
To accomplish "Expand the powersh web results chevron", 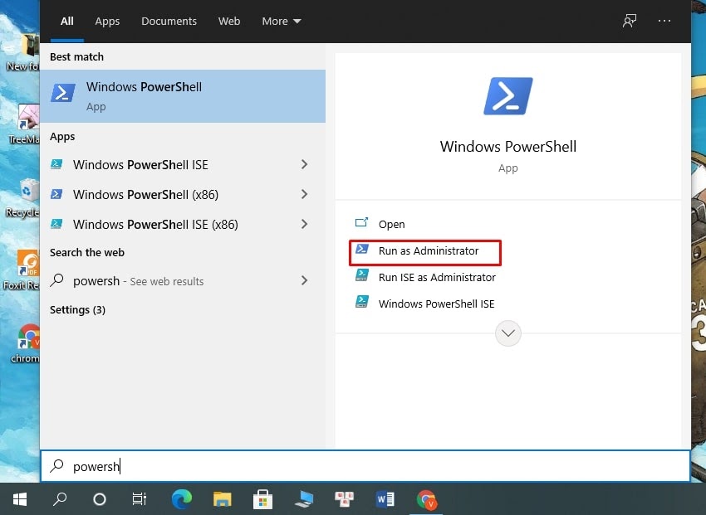I will coord(304,280).
